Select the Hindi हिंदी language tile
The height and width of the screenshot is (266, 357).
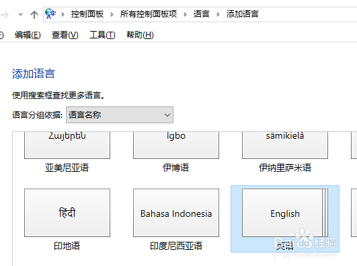click(67, 213)
